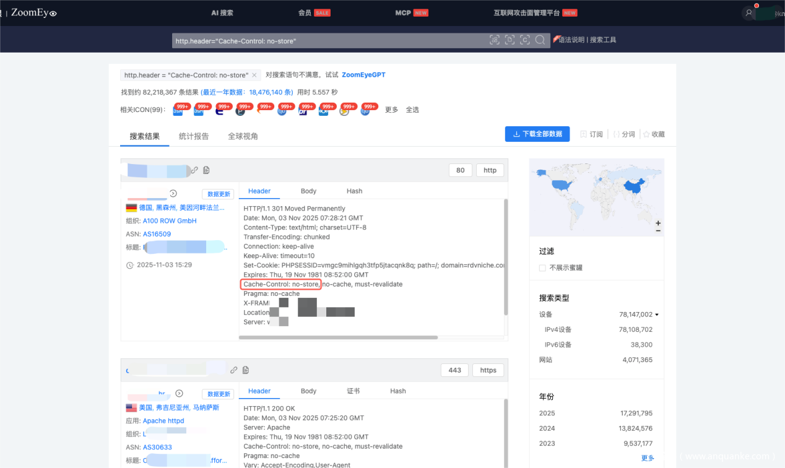Open the Body tab in first result
The height and width of the screenshot is (468, 785).
click(308, 191)
